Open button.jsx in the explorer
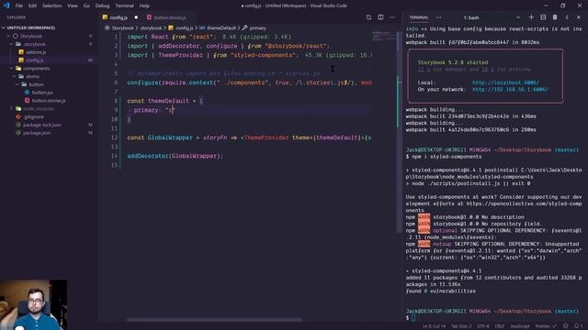The image size is (588, 330). click(x=42, y=93)
